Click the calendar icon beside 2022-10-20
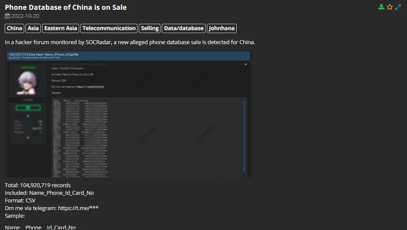This screenshot has width=407, height=230. click(7, 16)
